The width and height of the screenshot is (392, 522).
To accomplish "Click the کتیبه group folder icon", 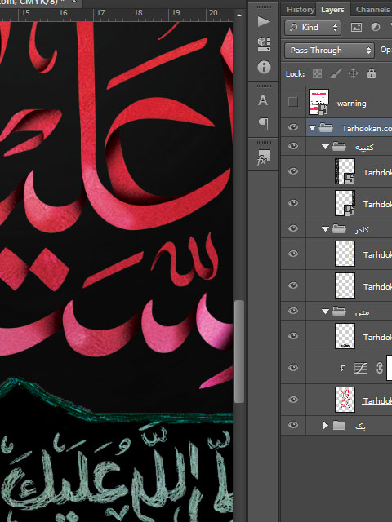I will click(339, 147).
